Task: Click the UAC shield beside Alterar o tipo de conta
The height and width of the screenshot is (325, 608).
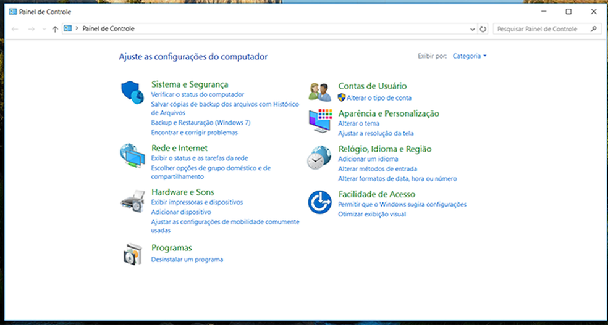Action: coord(341,97)
